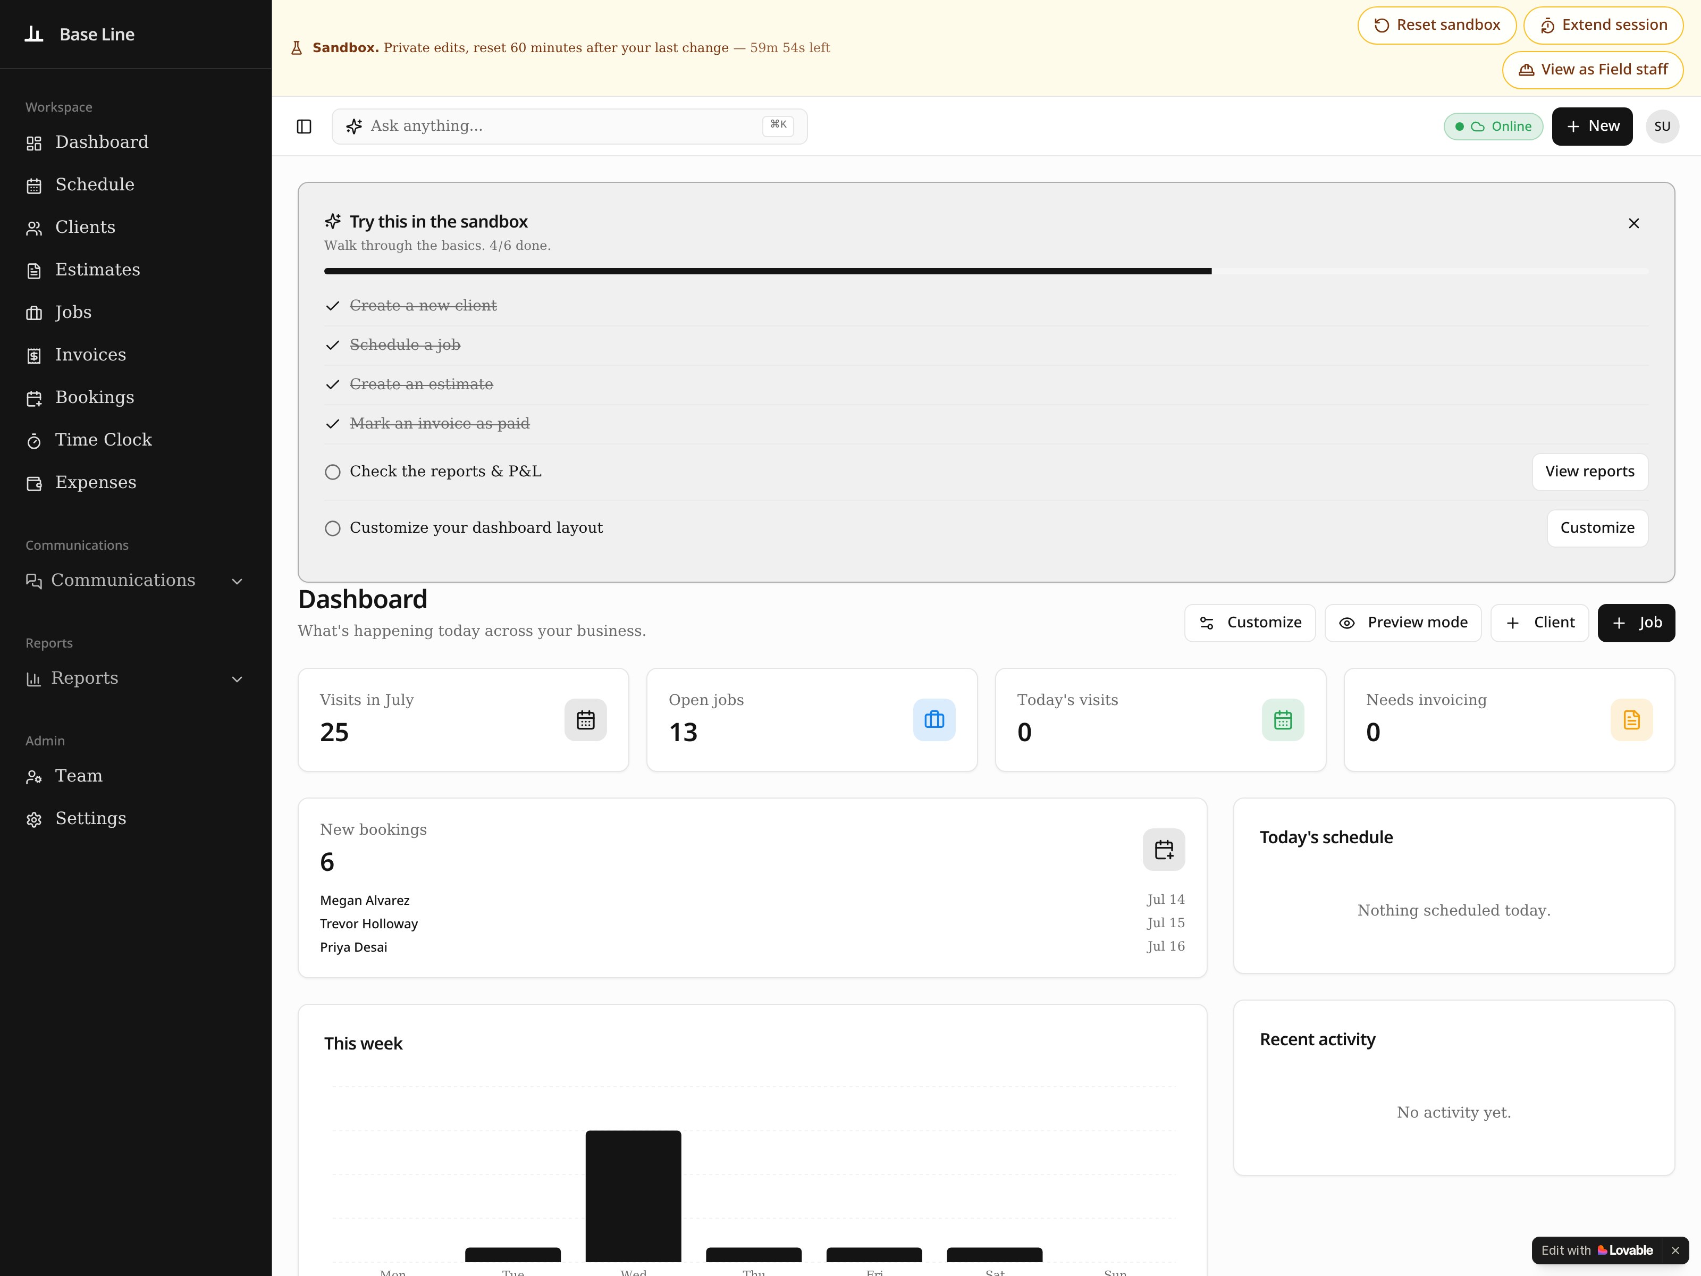Click the Online status indicator
The image size is (1701, 1276).
[x=1493, y=126]
